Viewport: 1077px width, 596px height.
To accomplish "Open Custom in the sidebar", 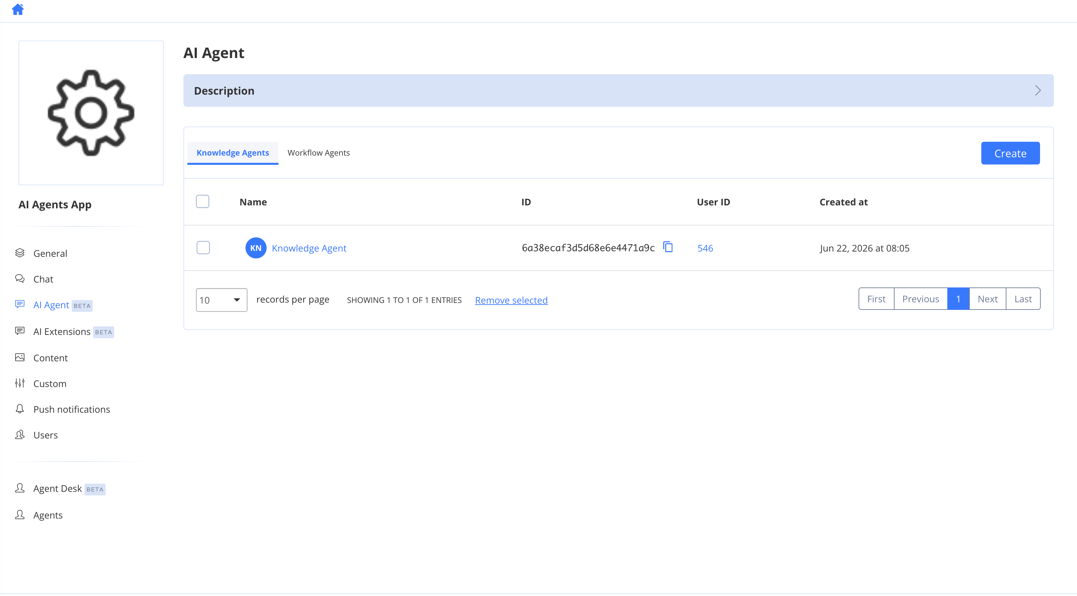I will tap(50, 383).
